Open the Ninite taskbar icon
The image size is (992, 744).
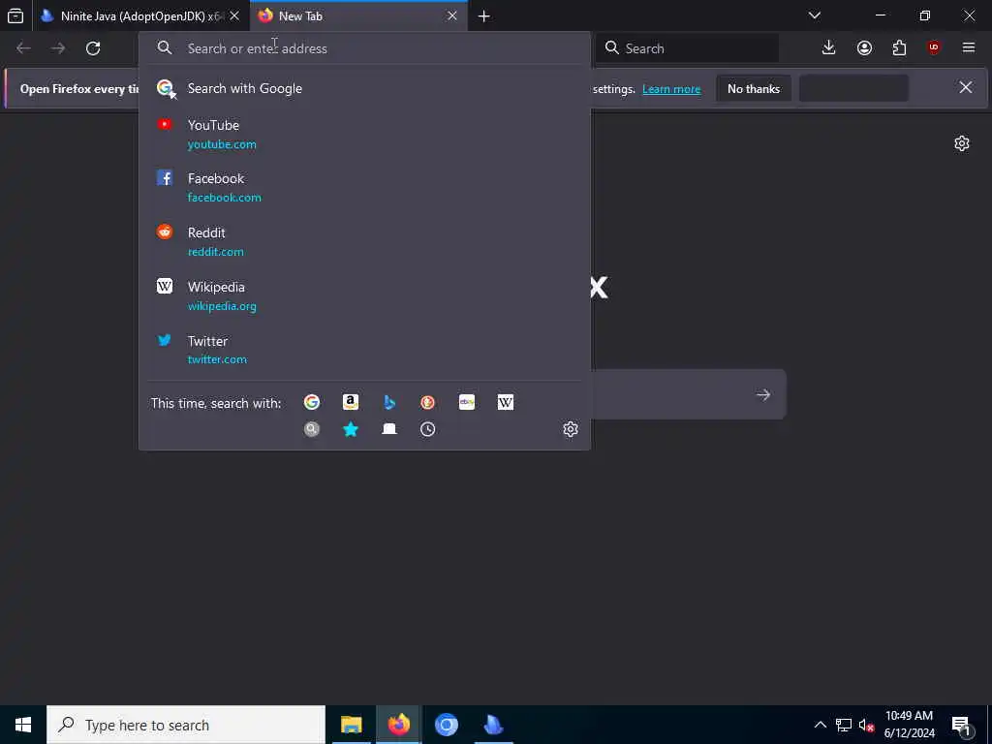coord(493,725)
